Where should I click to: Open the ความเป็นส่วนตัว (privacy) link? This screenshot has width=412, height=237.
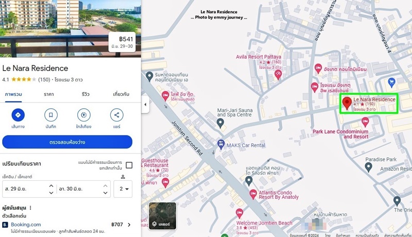click(367, 235)
